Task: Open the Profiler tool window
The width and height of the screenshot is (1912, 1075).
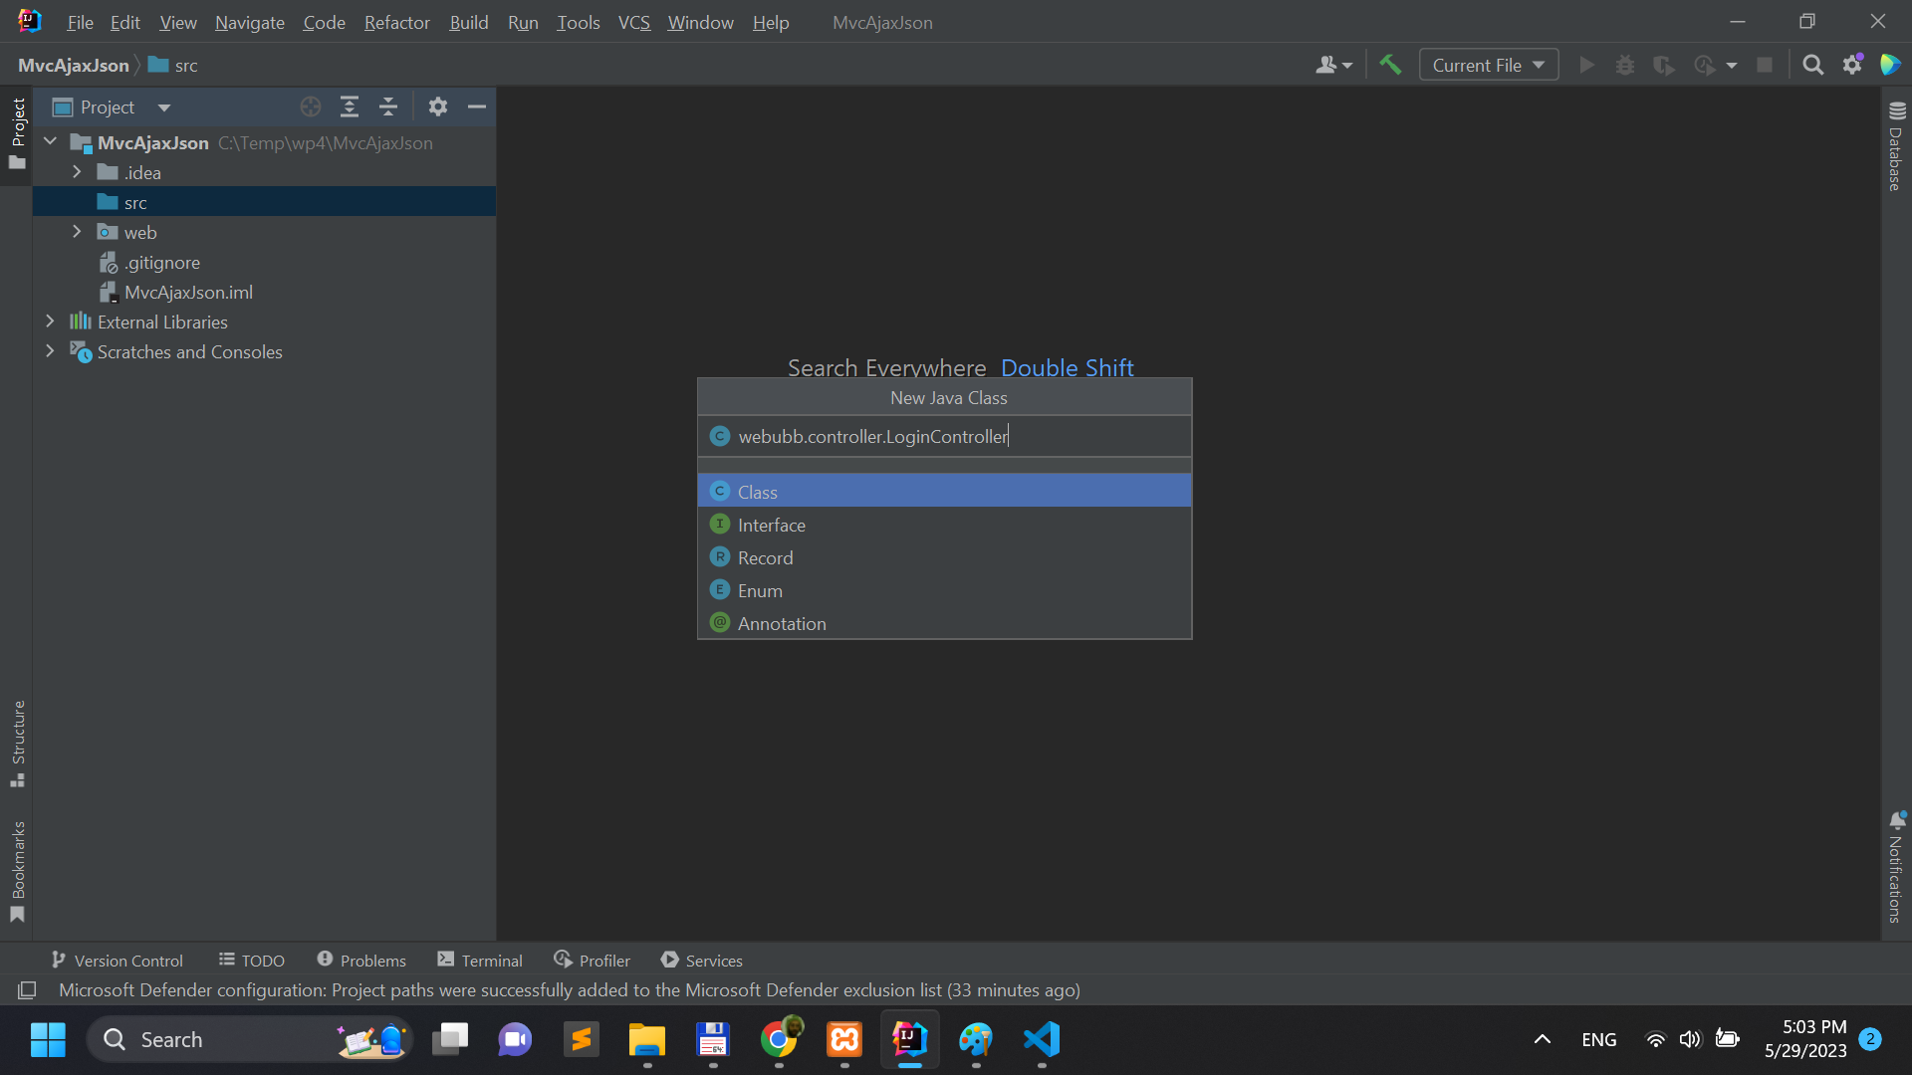Action: pos(593,961)
